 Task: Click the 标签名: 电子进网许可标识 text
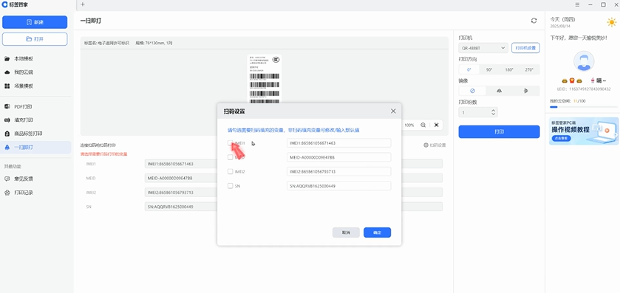106,43
